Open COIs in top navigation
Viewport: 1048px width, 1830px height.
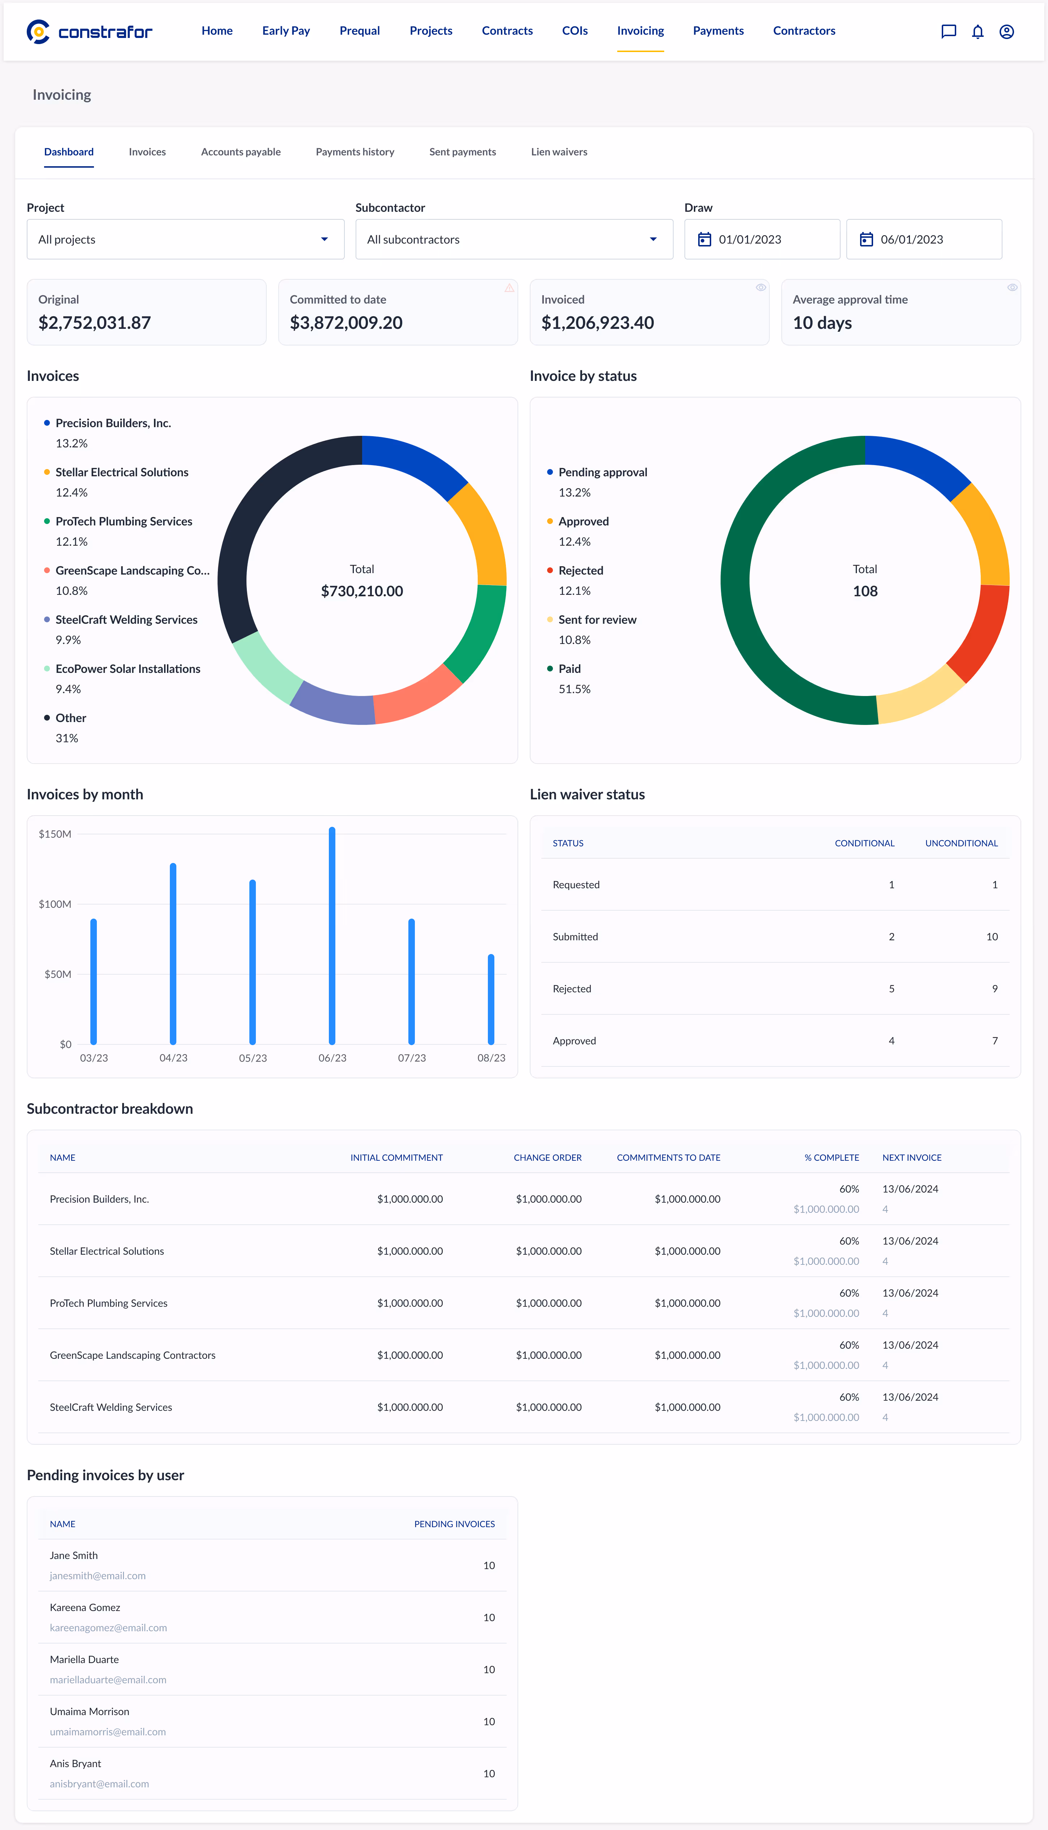[x=574, y=31]
